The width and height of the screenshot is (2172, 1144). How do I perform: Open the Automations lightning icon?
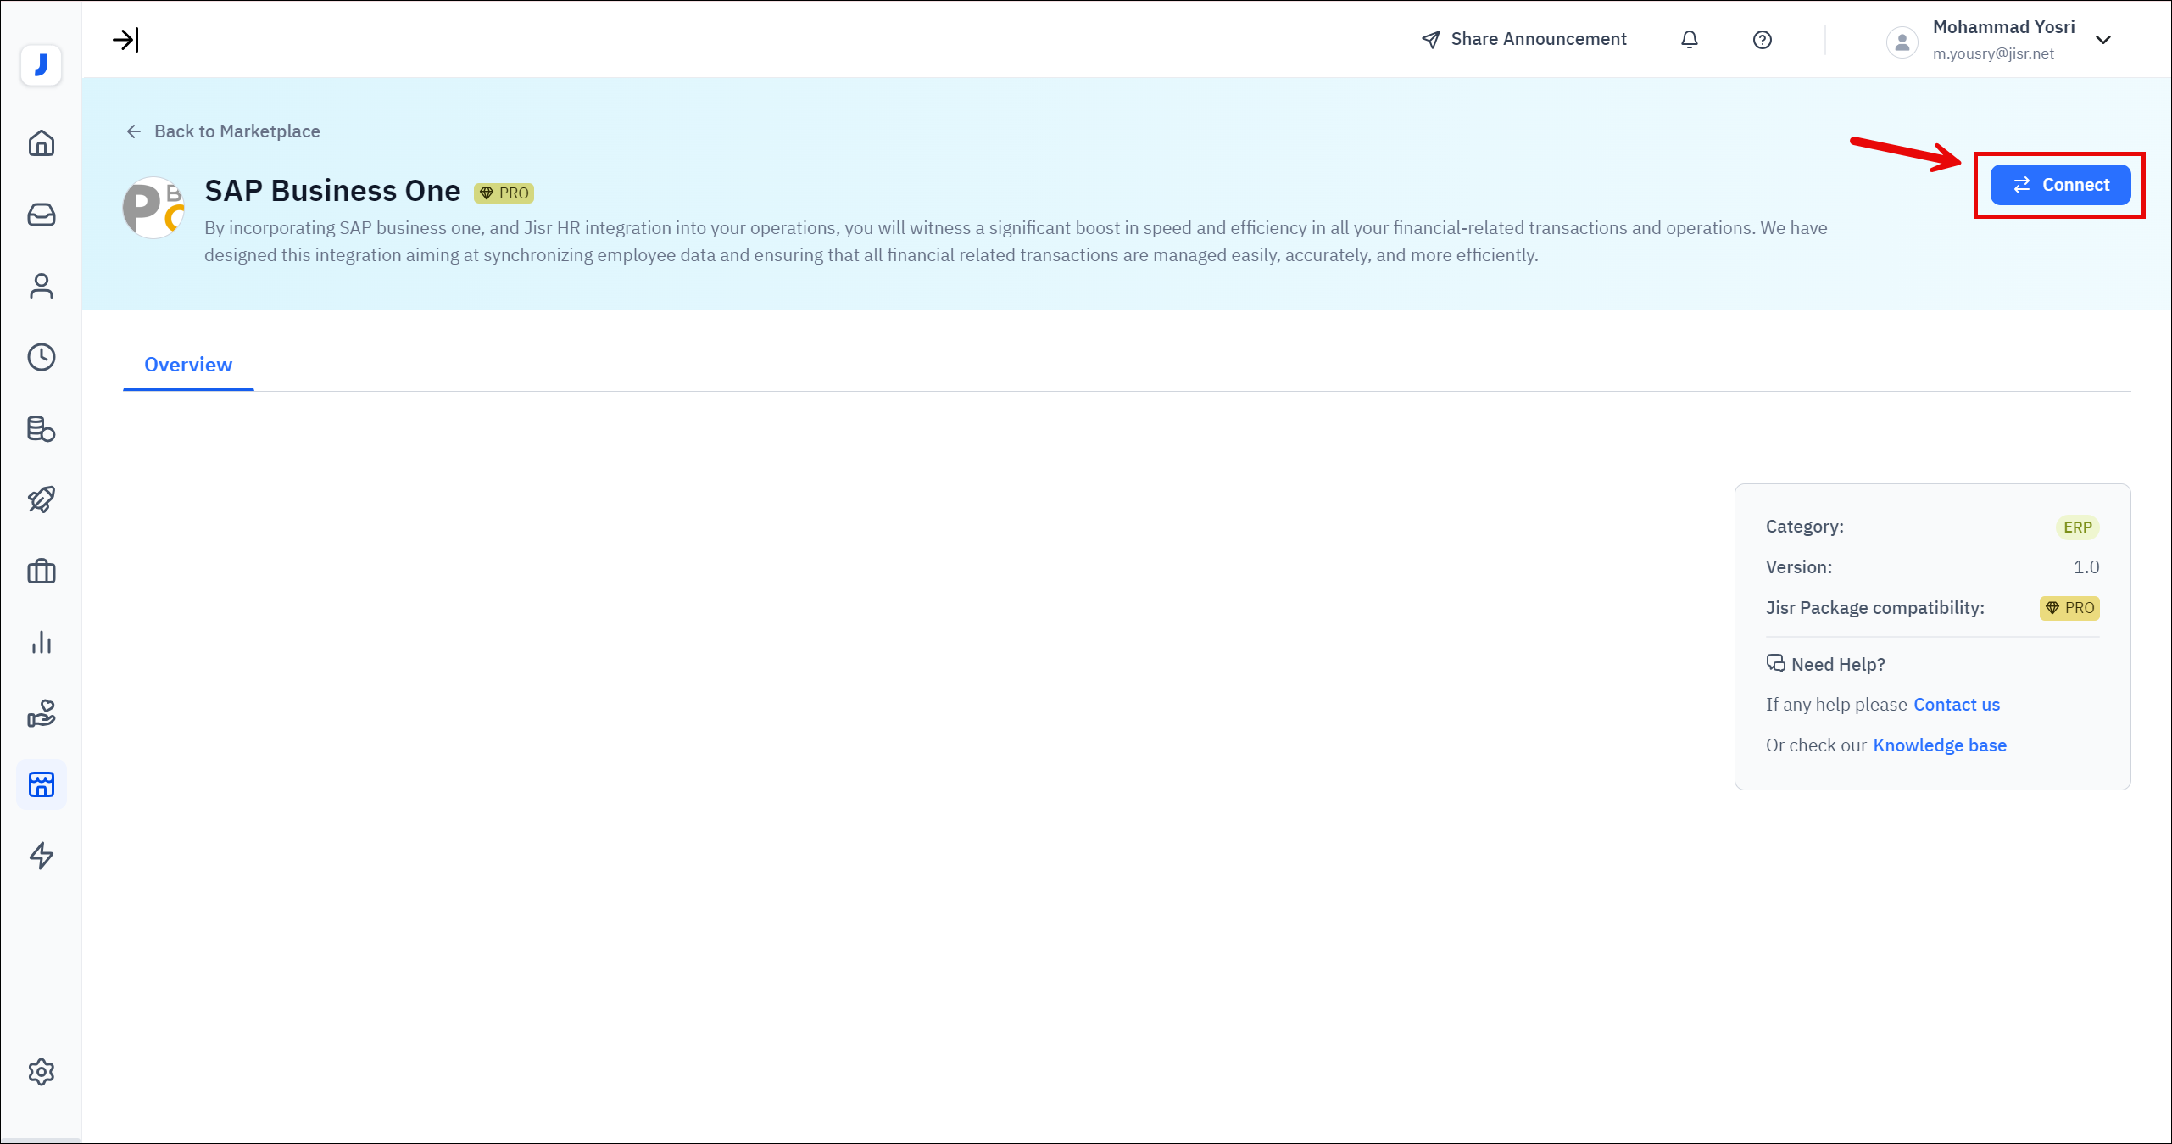(x=41, y=857)
